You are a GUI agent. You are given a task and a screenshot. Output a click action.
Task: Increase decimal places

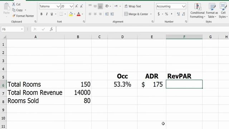coord(178,14)
